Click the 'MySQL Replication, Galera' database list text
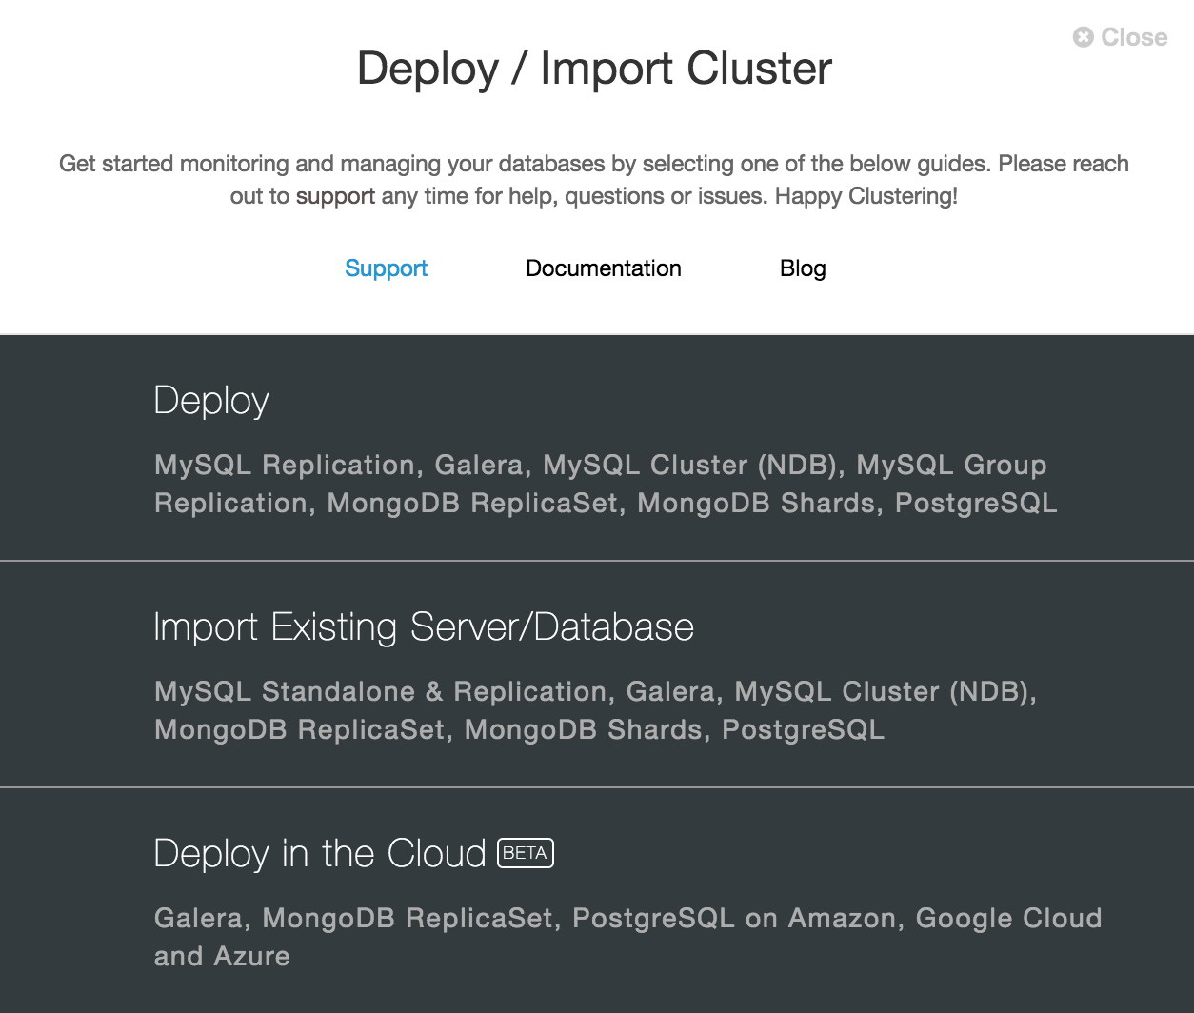The width and height of the screenshot is (1194, 1013). coord(606,484)
